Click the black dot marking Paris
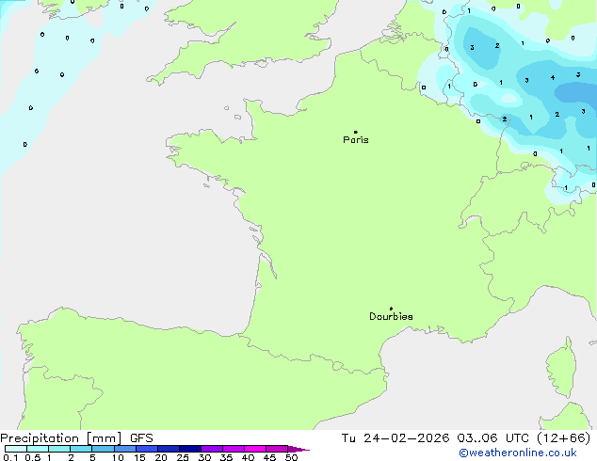597x461 pixels. 356,132
